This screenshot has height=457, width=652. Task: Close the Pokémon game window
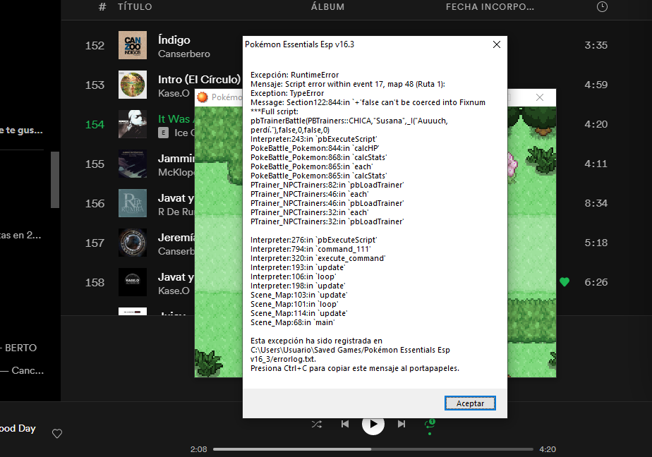tap(540, 97)
